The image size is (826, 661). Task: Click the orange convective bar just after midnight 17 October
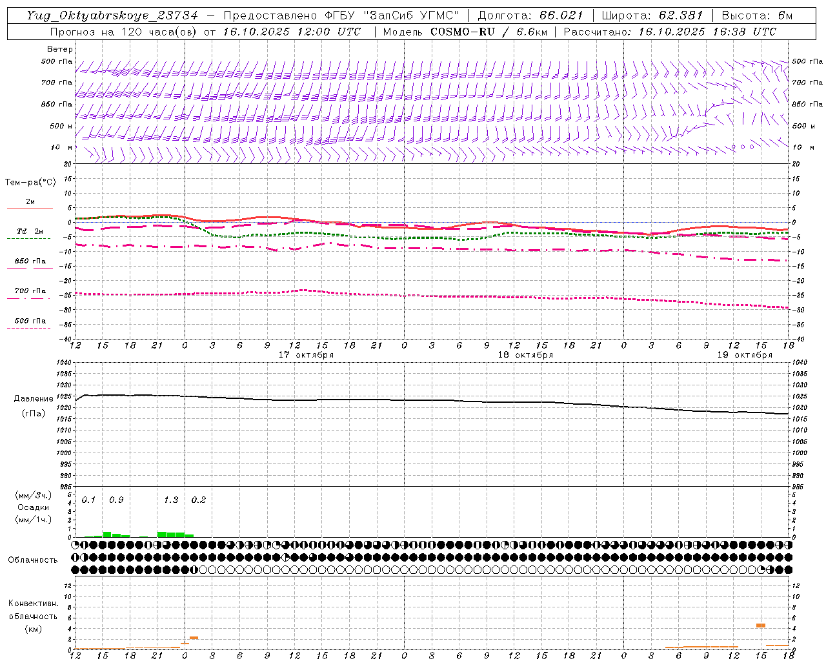194,638
